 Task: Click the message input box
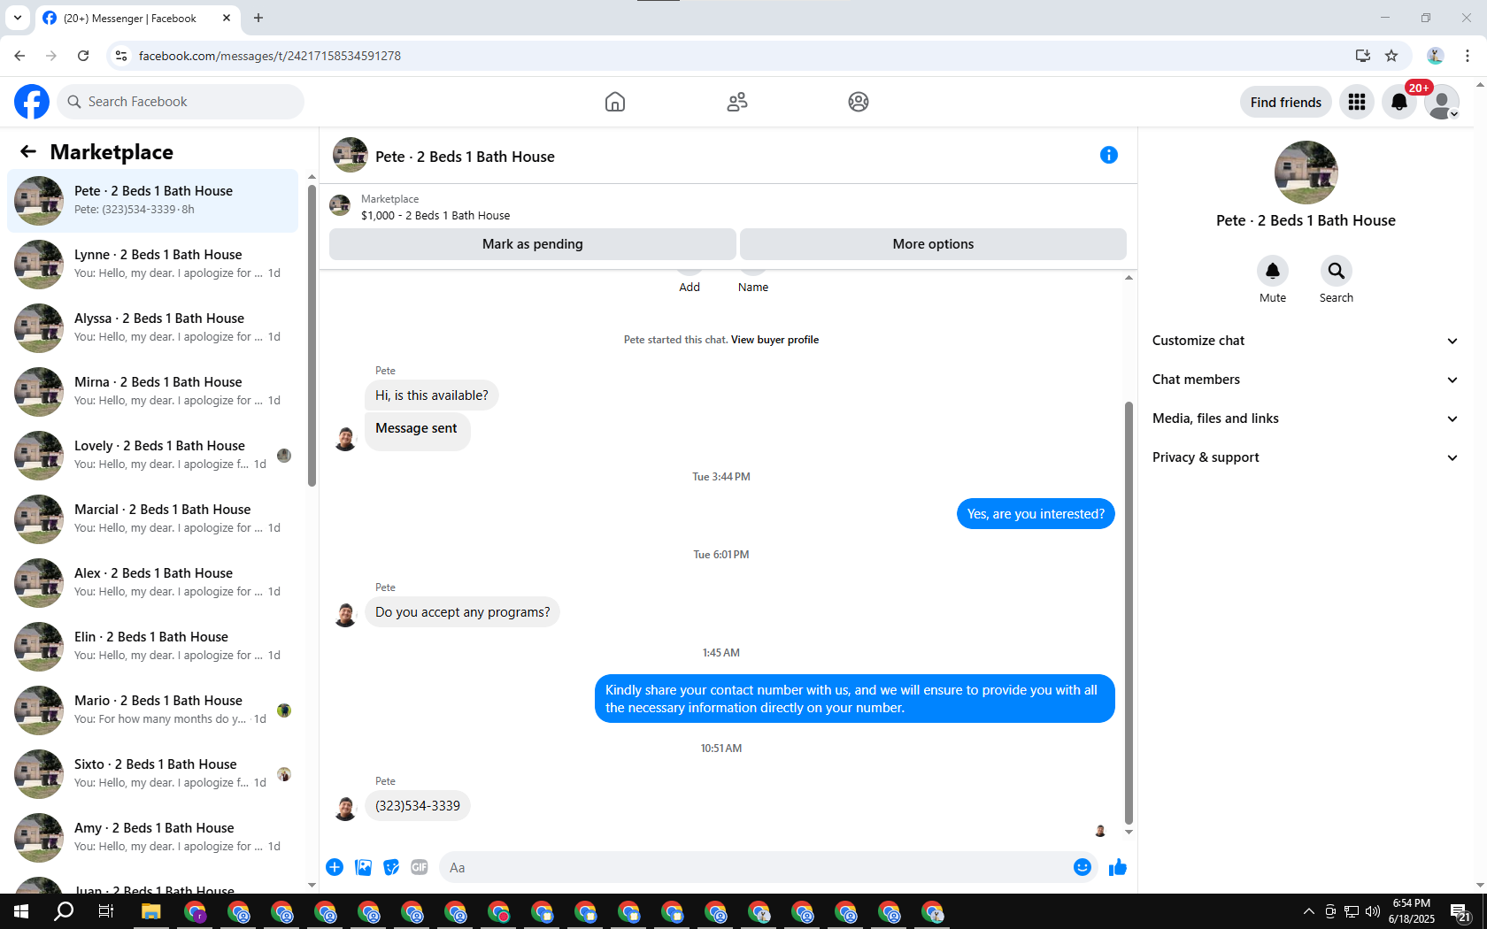point(768,867)
